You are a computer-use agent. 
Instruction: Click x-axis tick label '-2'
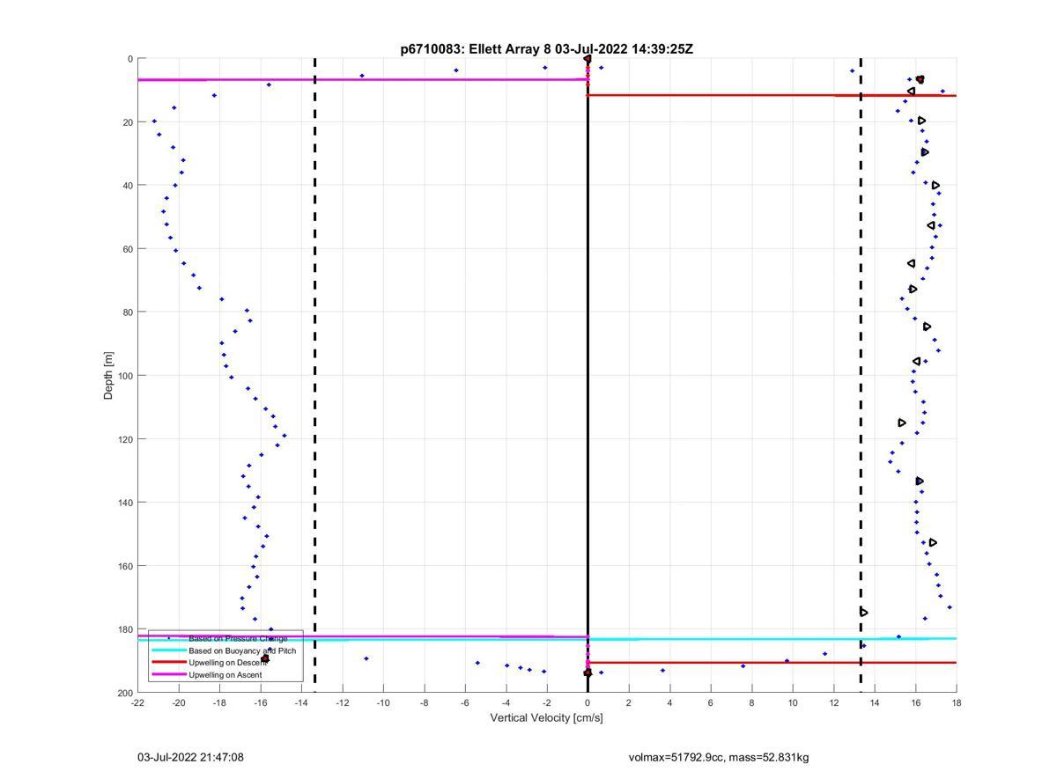547,702
